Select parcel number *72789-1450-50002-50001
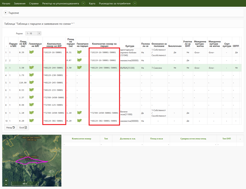Image resolution: width=246 pixels, height=189 pixels. 104,113
